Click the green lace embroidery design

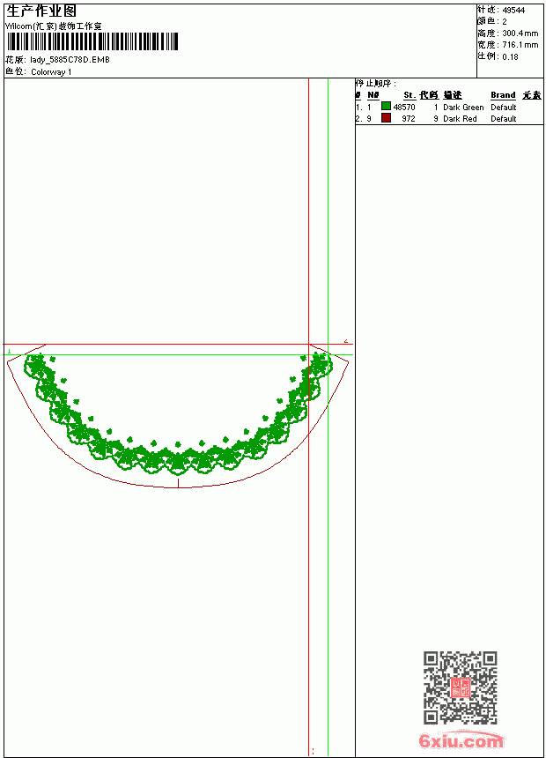coord(178,414)
